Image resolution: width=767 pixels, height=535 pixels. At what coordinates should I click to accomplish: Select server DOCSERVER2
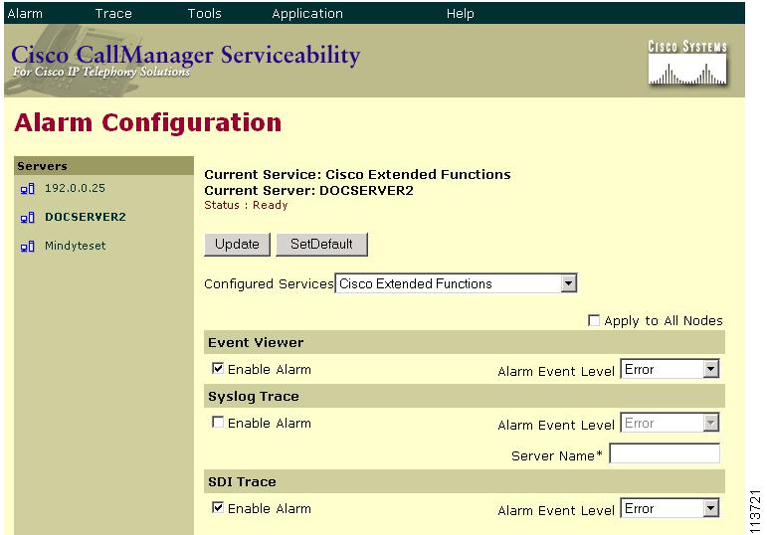pyautogui.click(x=86, y=217)
